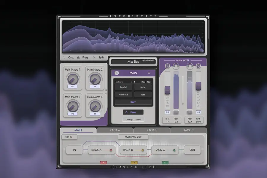Screen dimensions: 267x178
Task: Select the RACK B routing node
Action: pyautogui.click(x=133, y=150)
